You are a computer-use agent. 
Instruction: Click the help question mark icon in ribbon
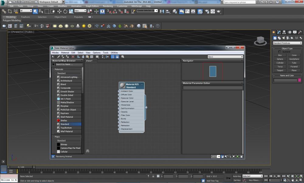(x=158, y=26)
